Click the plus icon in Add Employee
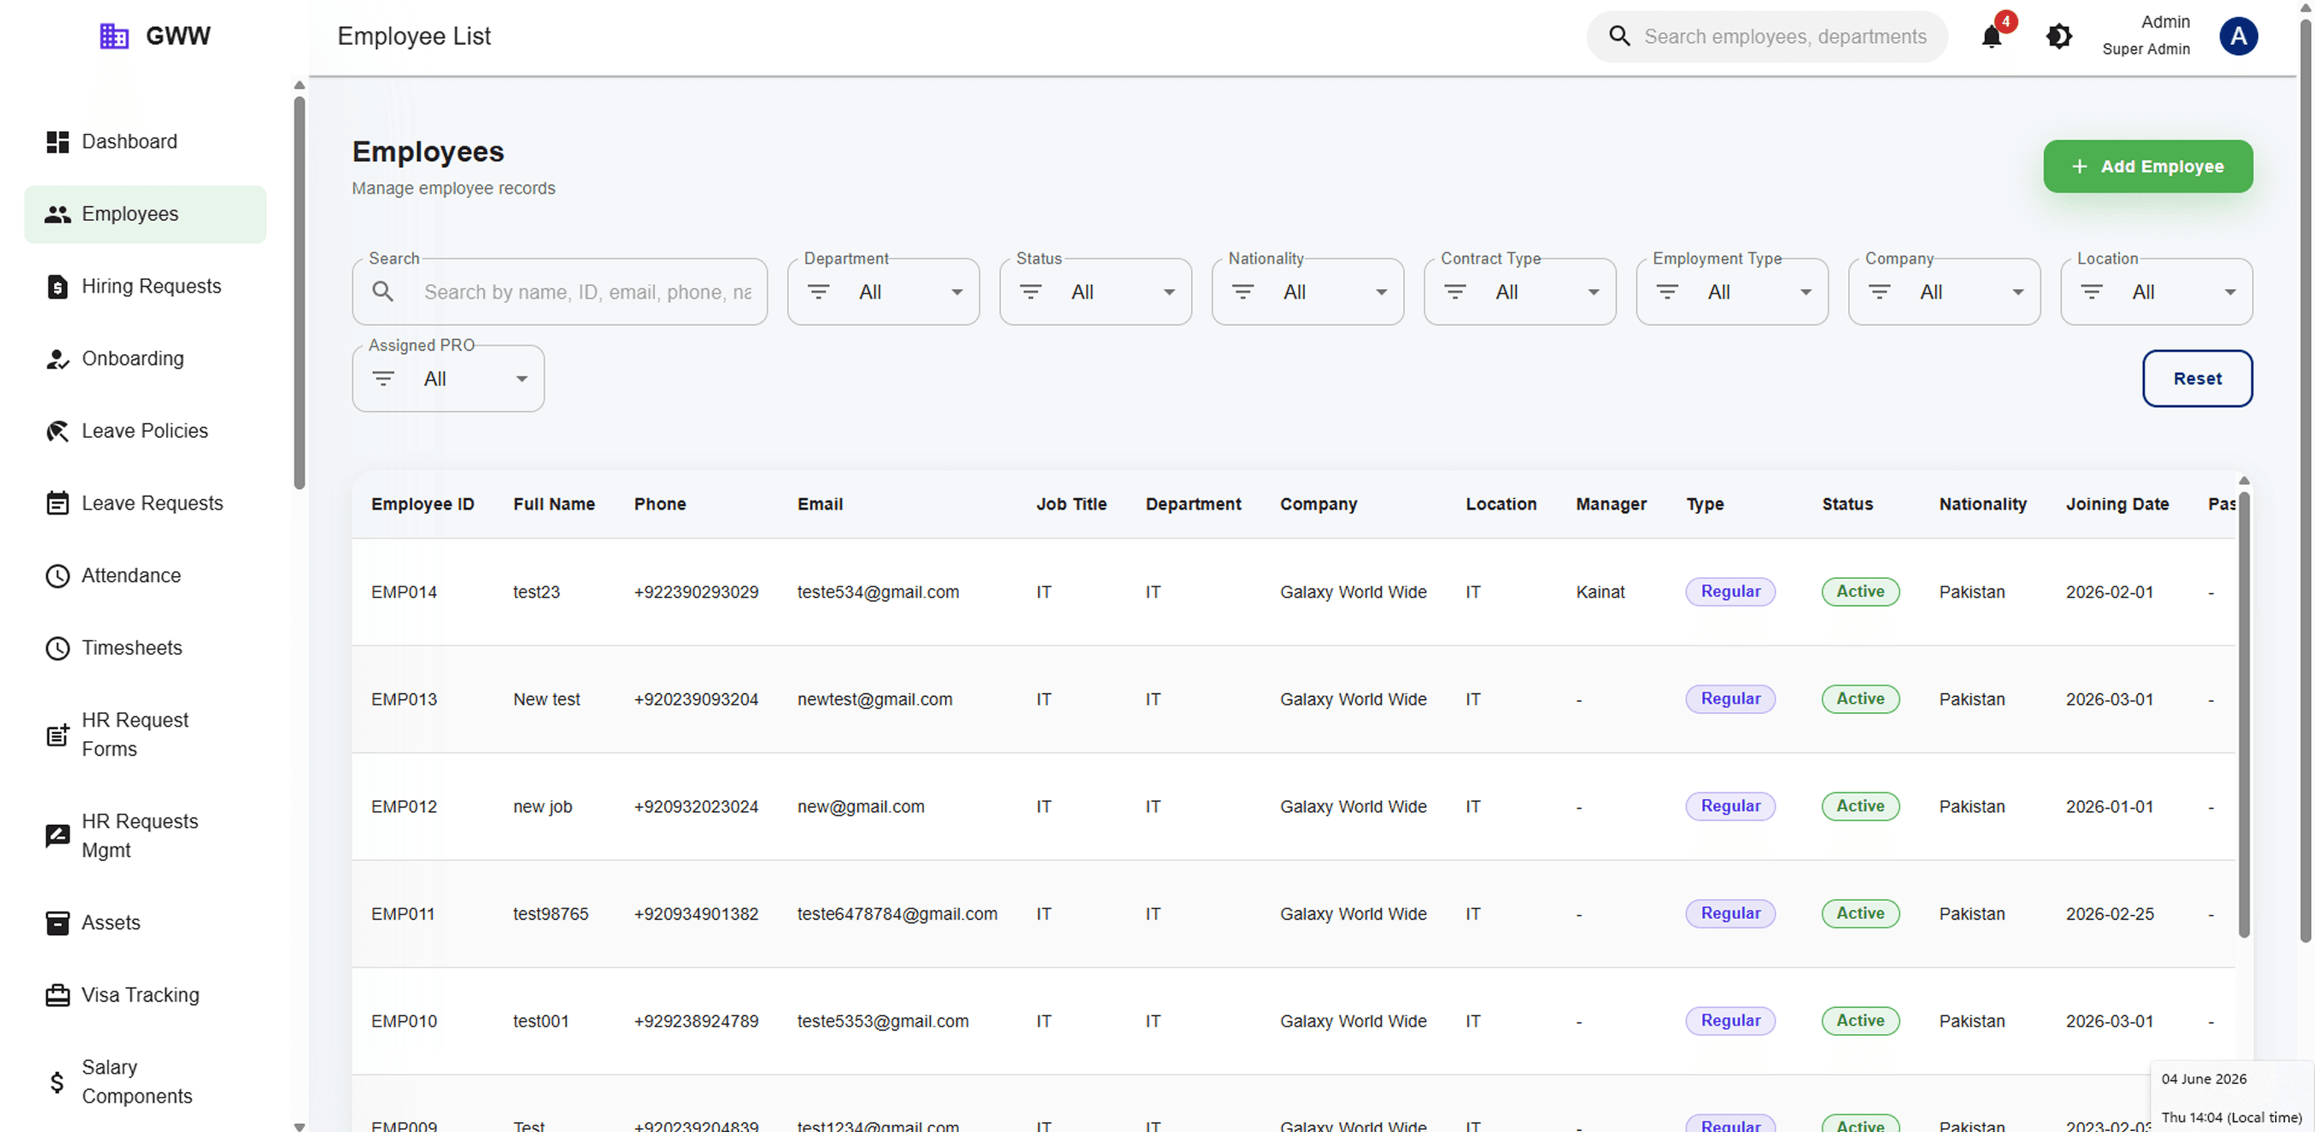Viewport: 2315px width, 1132px height. pyautogui.click(x=2079, y=167)
